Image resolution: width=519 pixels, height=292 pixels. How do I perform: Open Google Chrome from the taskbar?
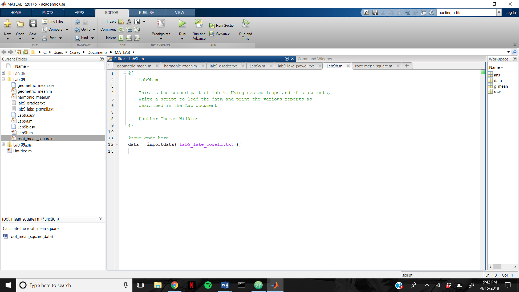174,285
